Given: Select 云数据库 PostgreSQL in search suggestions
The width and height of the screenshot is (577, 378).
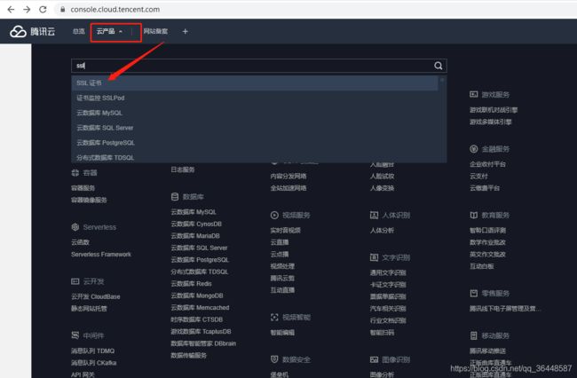Looking at the screenshot, I should (x=255, y=143).
